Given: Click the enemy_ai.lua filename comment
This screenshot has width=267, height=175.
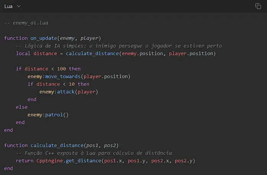Looking at the screenshot, I should coord(26,23).
